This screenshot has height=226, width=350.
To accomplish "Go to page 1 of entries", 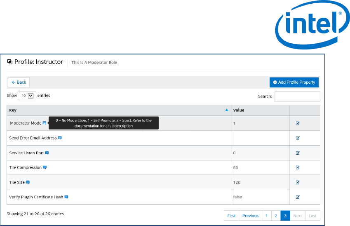I will click(x=266, y=216).
